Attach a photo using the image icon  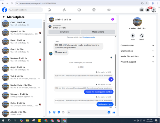click(54, 112)
